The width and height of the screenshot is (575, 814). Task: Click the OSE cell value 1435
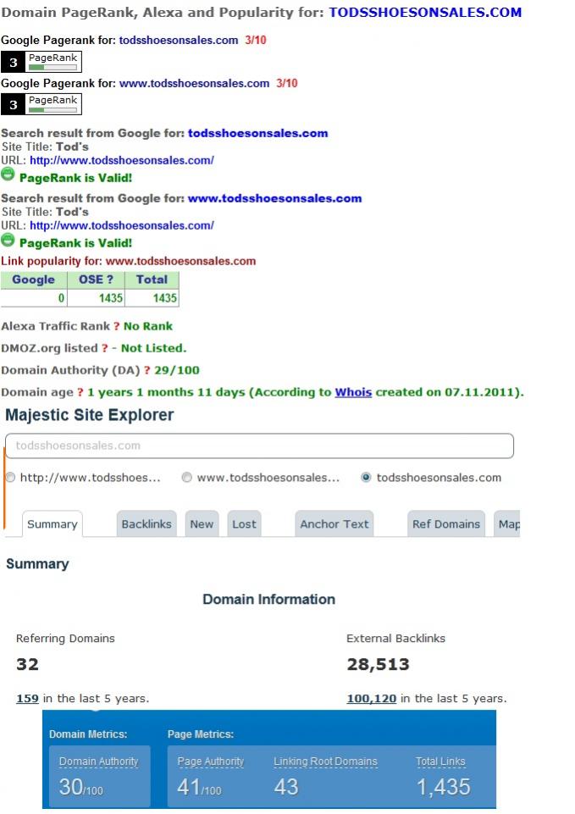(111, 298)
